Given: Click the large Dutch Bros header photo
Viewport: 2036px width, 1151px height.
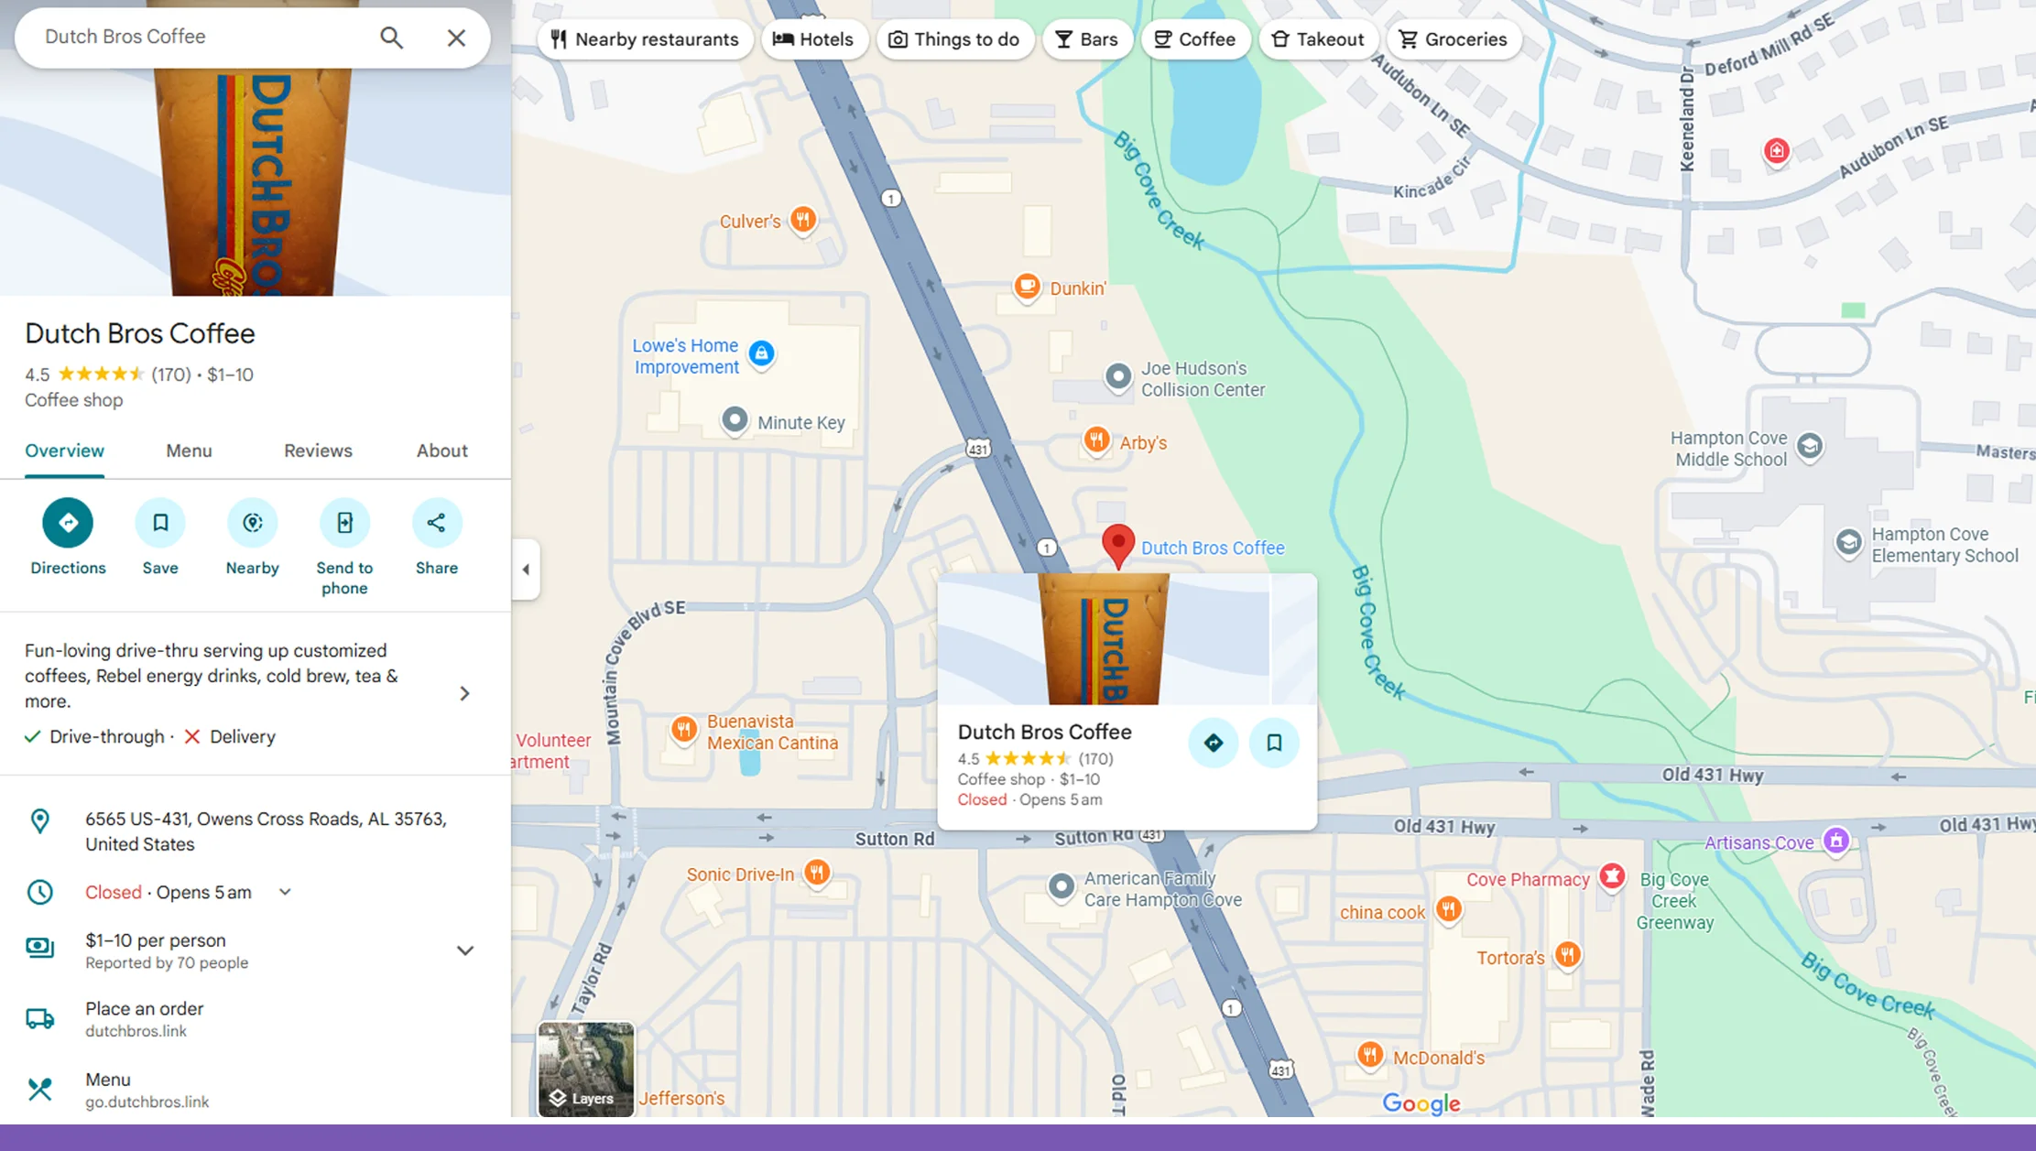Looking at the screenshot, I should pos(256,181).
